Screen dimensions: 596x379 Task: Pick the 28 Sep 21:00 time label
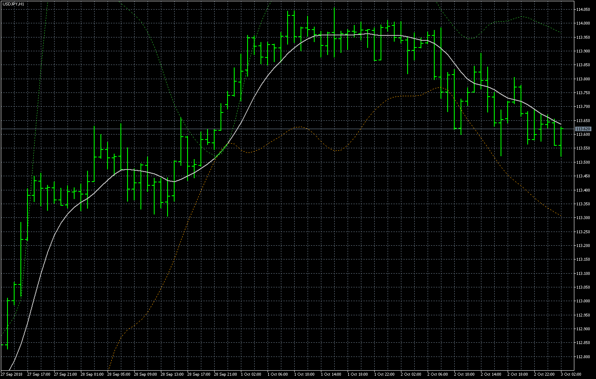[x=225, y=374]
